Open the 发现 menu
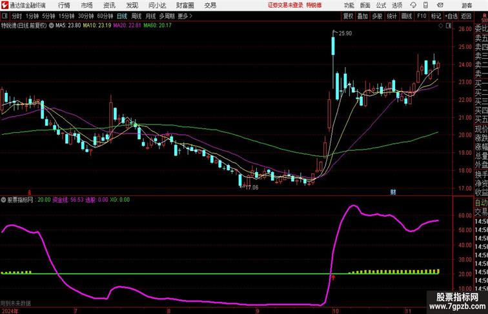 132,5
